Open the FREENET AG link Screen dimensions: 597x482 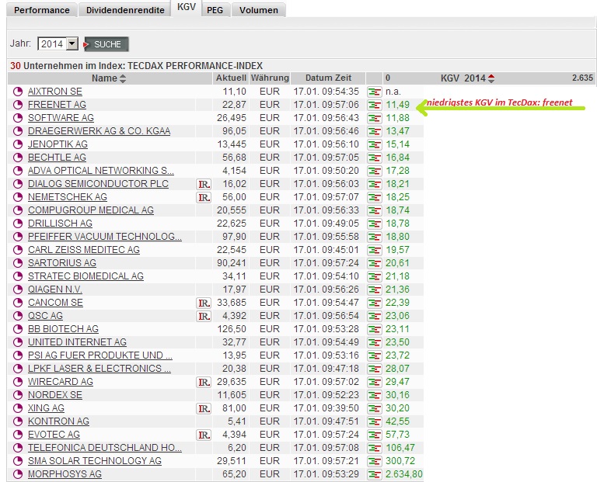[x=57, y=105]
